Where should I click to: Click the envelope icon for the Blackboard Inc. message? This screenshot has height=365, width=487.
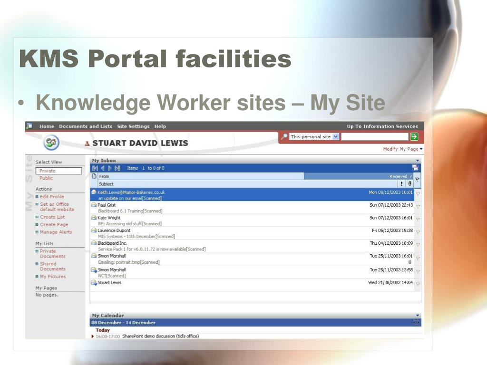(x=94, y=243)
